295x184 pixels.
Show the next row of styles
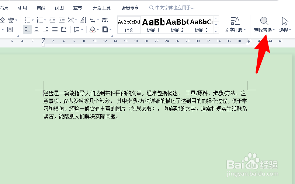(x=216, y=25)
